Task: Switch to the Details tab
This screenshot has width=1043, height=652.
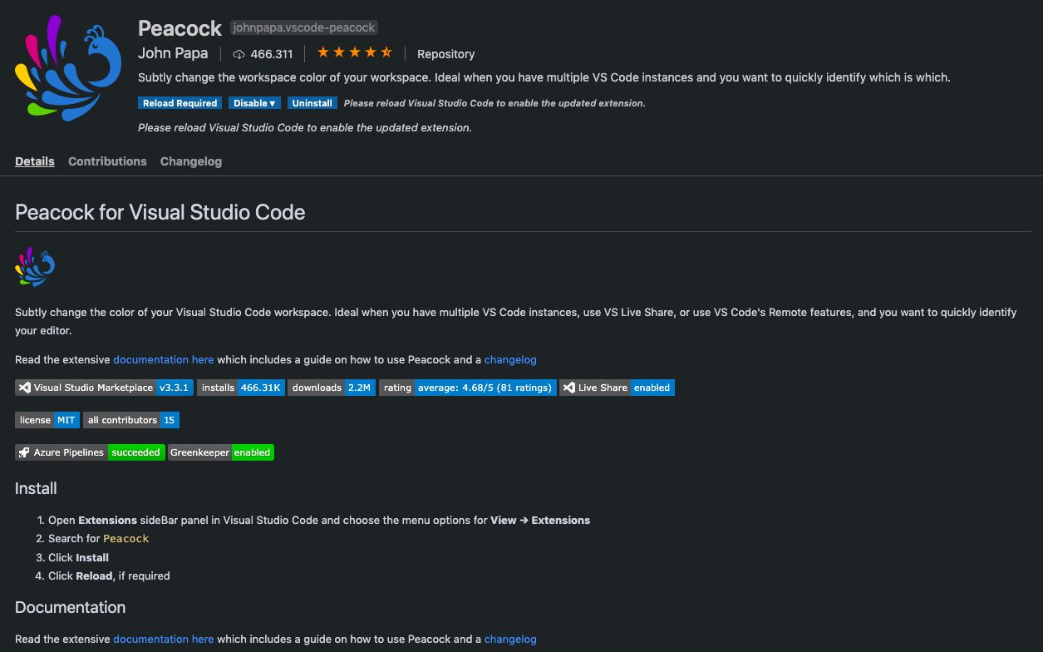Action: click(35, 161)
